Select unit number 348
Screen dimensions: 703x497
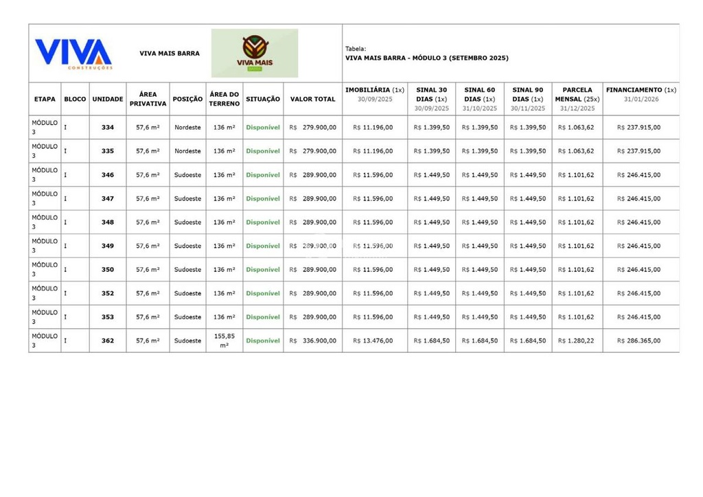(x=108, y=222)
